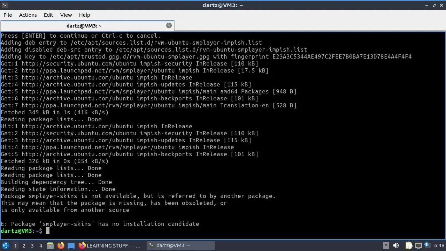Image resolution: width=446 pixels, height=251 pixels.
Task: Open the Lubuntu start menu
Action: pyautogui.click(x=6, y=246)
